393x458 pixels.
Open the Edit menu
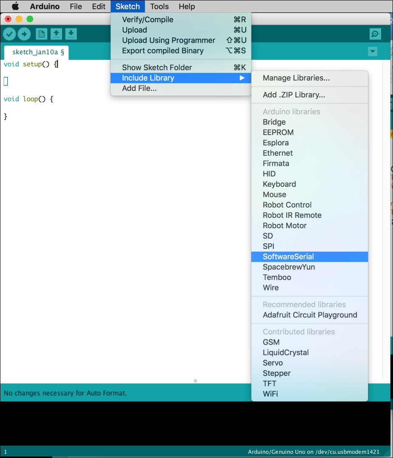(x=99, y=6)
